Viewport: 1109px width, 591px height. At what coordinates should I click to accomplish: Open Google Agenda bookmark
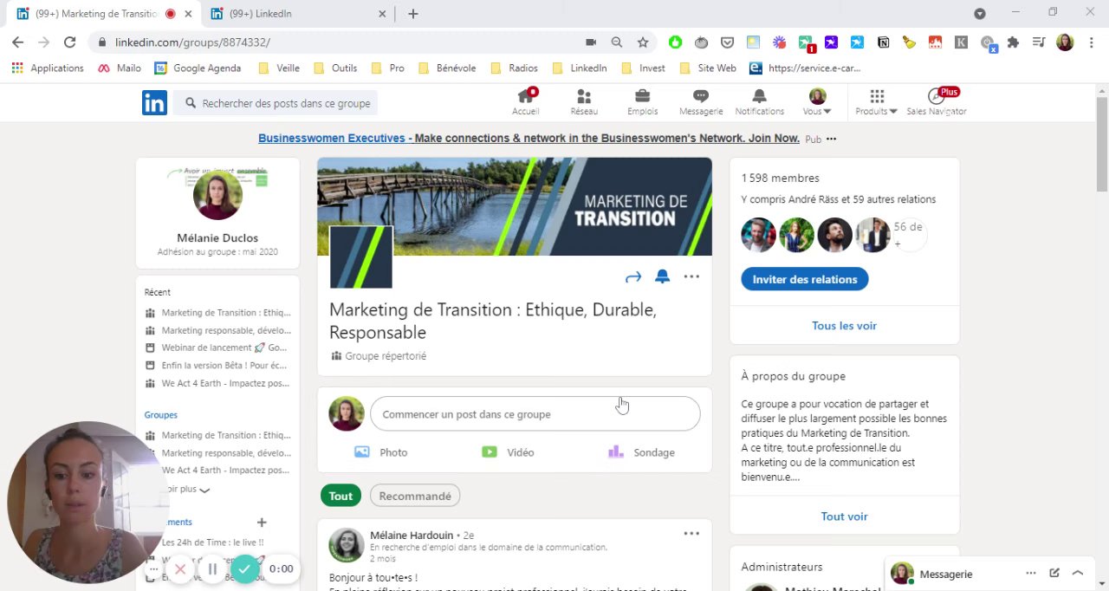tap(198, 68)
